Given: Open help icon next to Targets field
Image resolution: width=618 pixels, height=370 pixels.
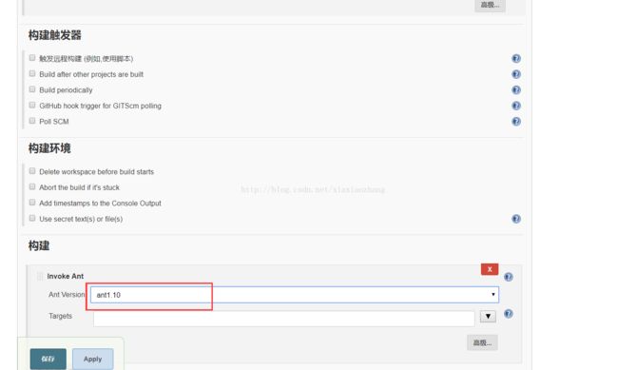Looking at the screenshot, I should 509,314.
